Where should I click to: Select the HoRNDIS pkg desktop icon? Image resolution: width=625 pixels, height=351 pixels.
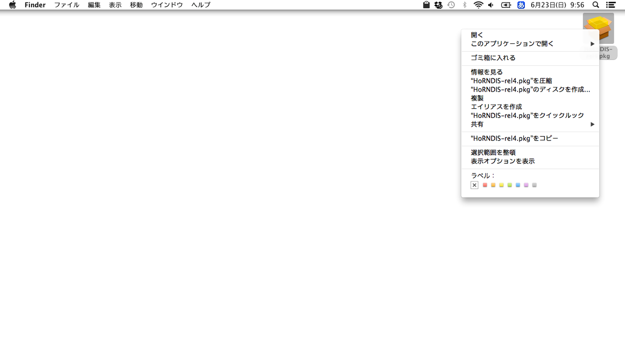pos(598,29)
